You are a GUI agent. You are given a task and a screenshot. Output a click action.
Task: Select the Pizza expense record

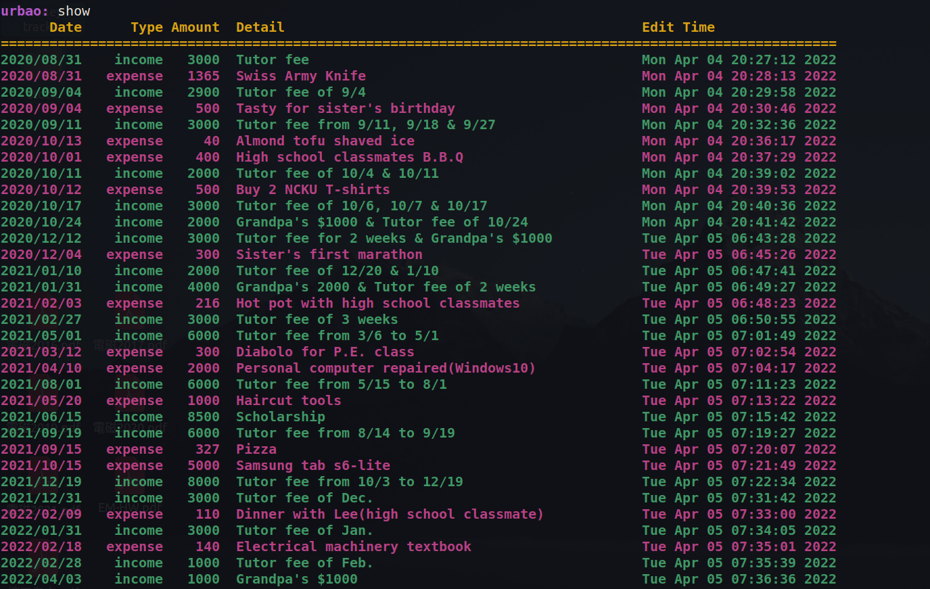pyautogui.click(x=256, y=449)
